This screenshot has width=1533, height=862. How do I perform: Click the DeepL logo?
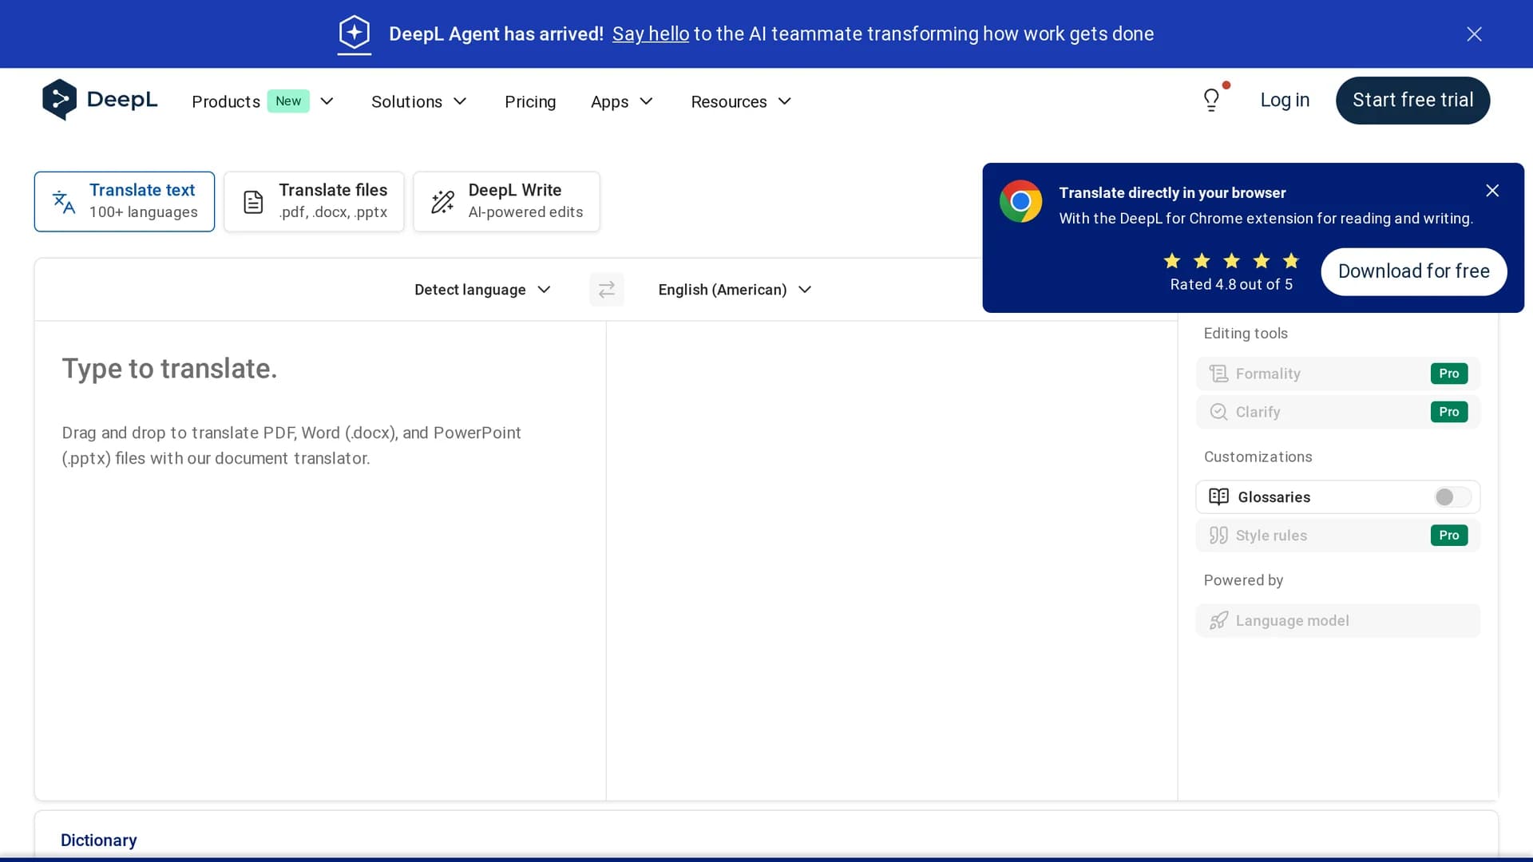[x=100, y=100]
